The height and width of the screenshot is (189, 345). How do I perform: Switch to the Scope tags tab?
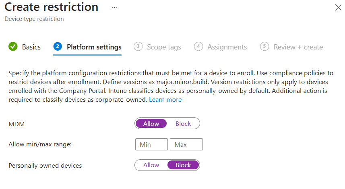click(x=164, y=47)
